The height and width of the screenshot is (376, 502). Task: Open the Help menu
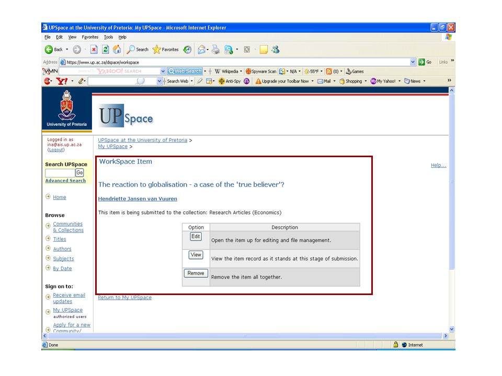[x=122, y=37]
